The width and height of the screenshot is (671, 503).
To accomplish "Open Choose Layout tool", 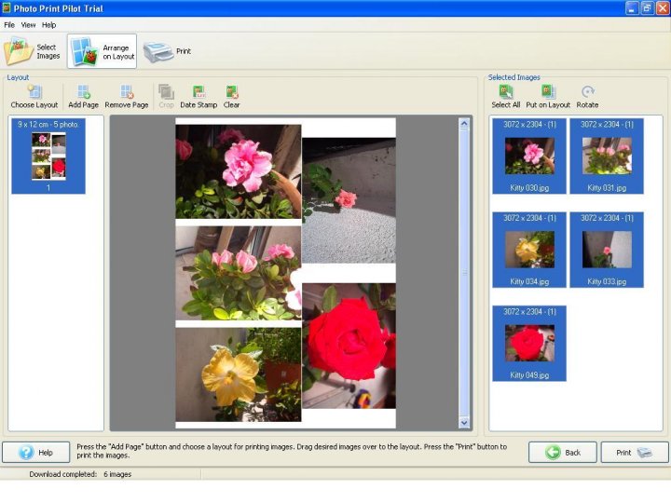I will point(34,97).
